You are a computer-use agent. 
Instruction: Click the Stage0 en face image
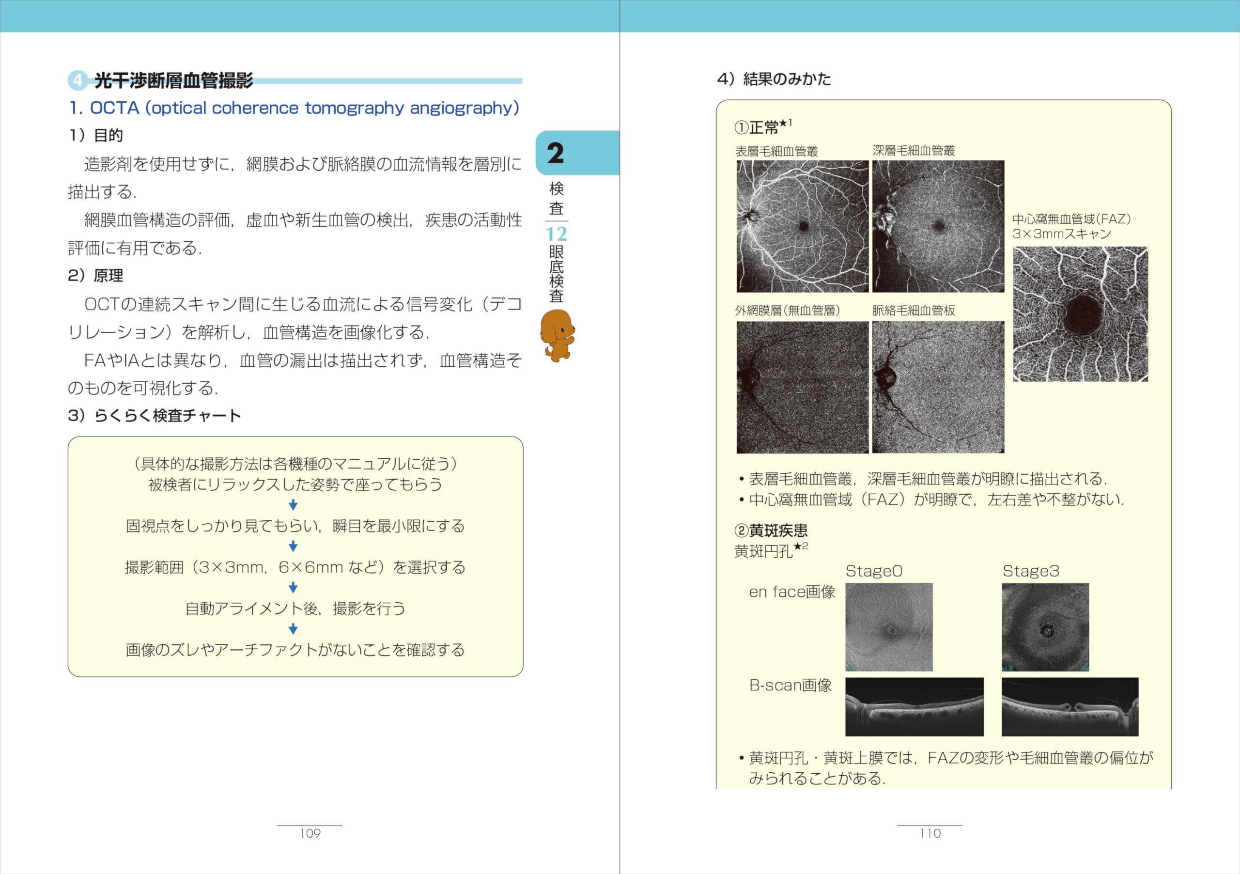pyautogui.click(x=889, y=627)
